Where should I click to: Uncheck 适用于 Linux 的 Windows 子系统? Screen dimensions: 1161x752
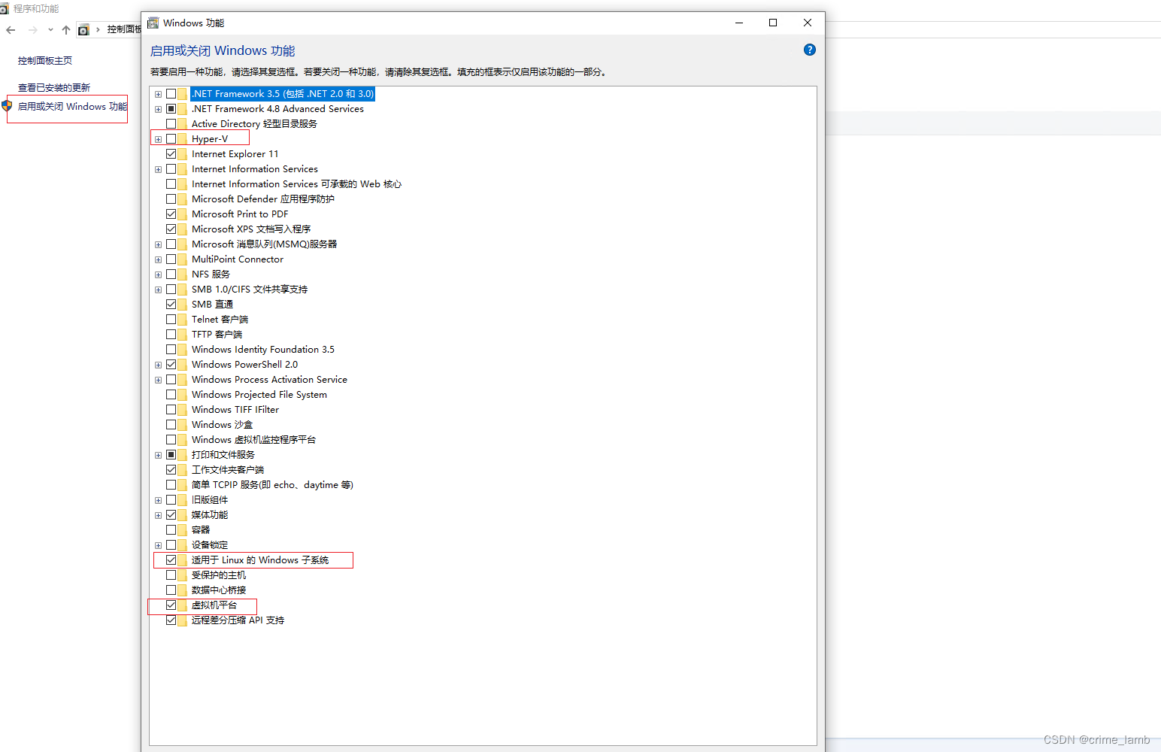(171, 560)
